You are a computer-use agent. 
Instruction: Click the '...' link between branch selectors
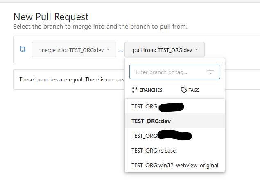[x=121, y=50]
